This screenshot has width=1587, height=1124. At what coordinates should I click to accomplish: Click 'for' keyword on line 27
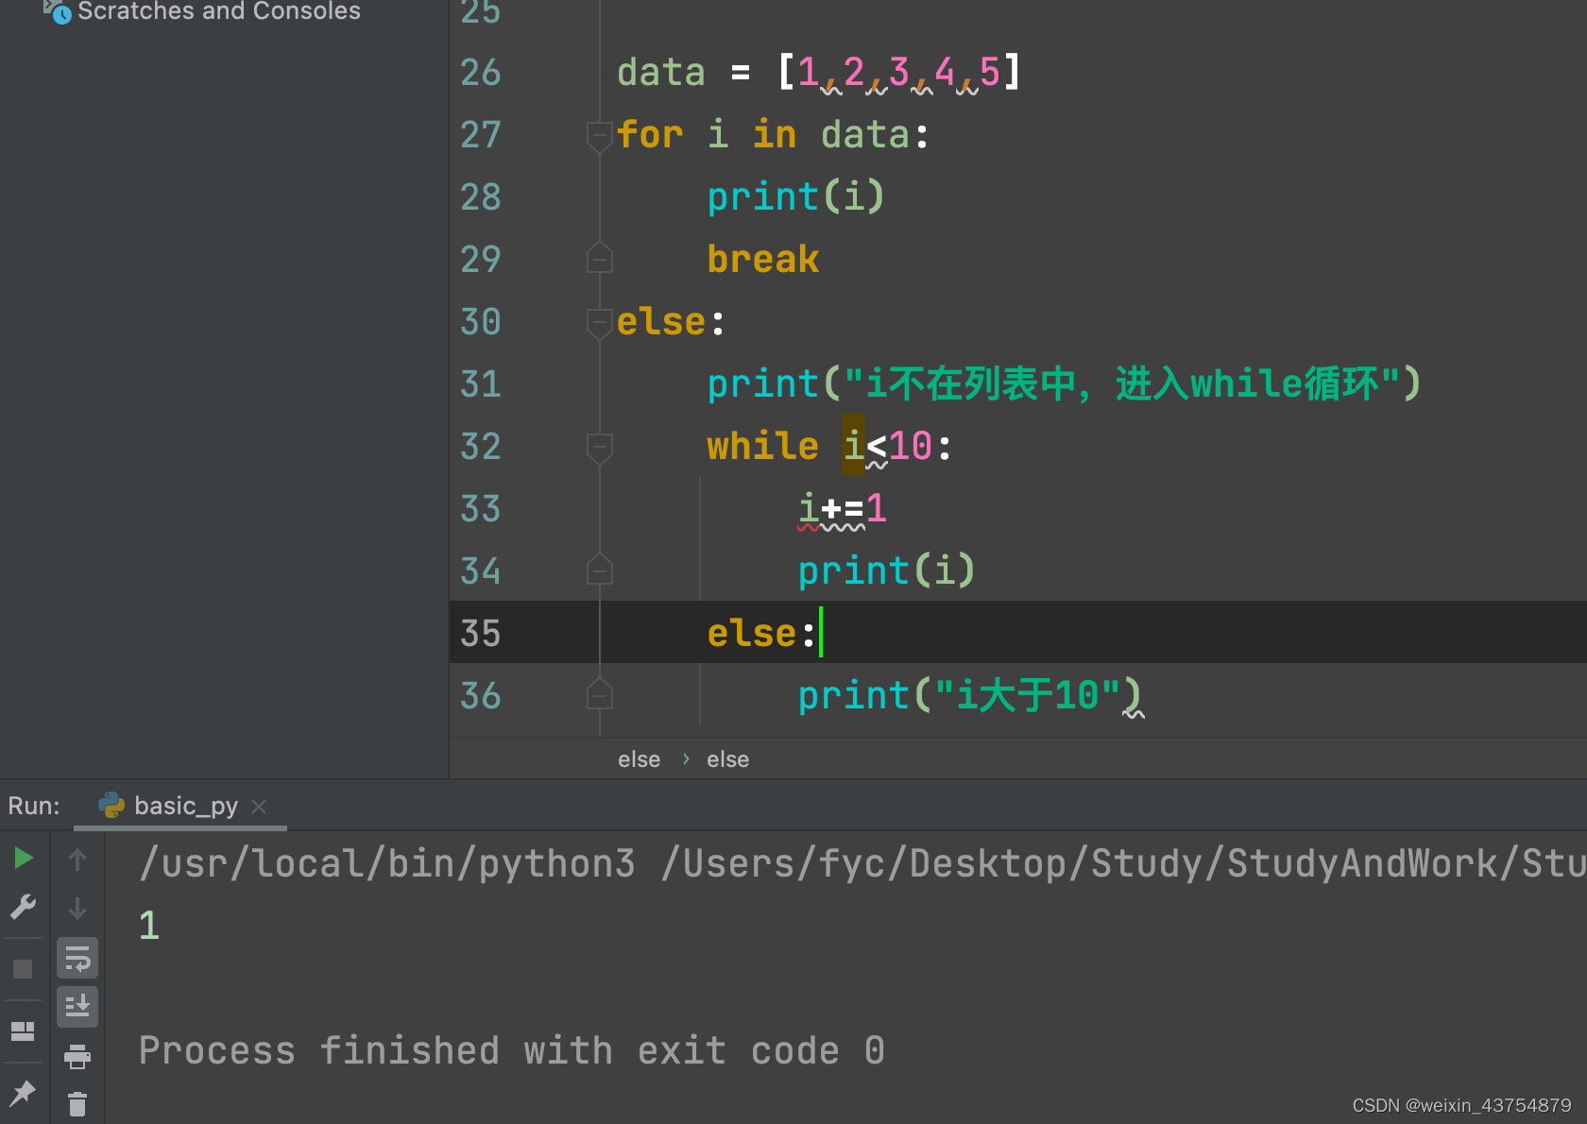click(650, 134)
